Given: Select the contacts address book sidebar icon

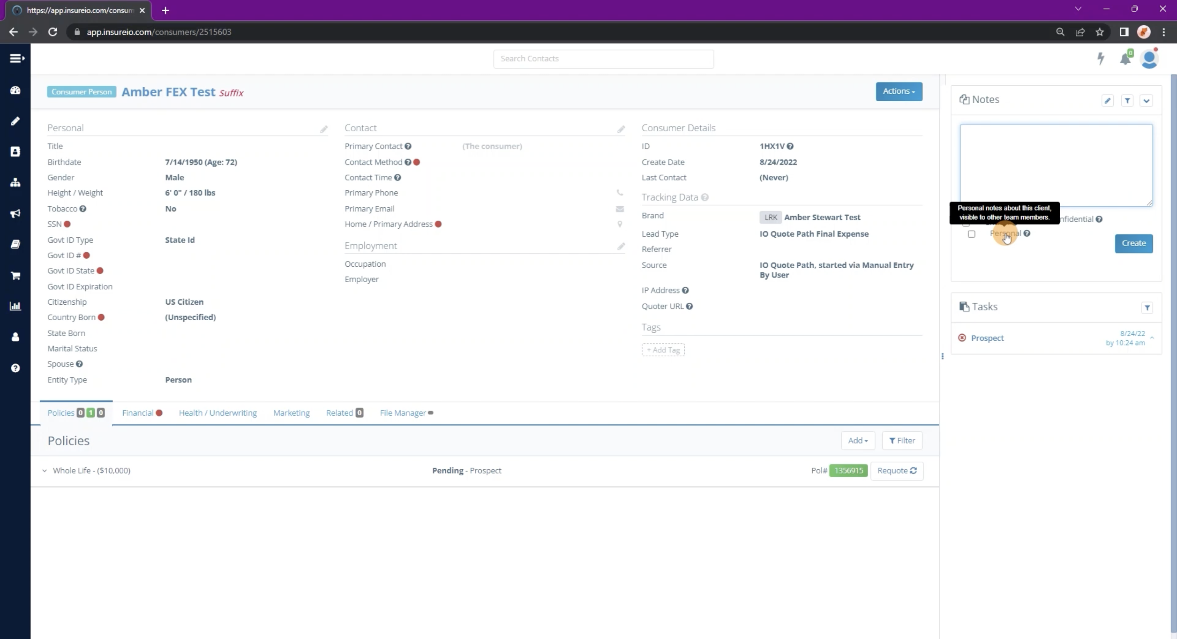Looking at the screenshot, I should tap(15, 151).
